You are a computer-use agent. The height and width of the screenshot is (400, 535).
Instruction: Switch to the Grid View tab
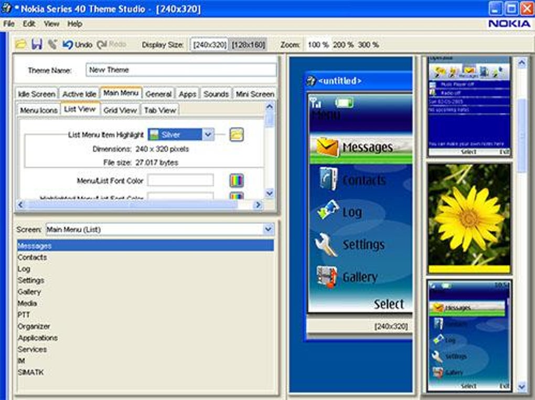120,110
